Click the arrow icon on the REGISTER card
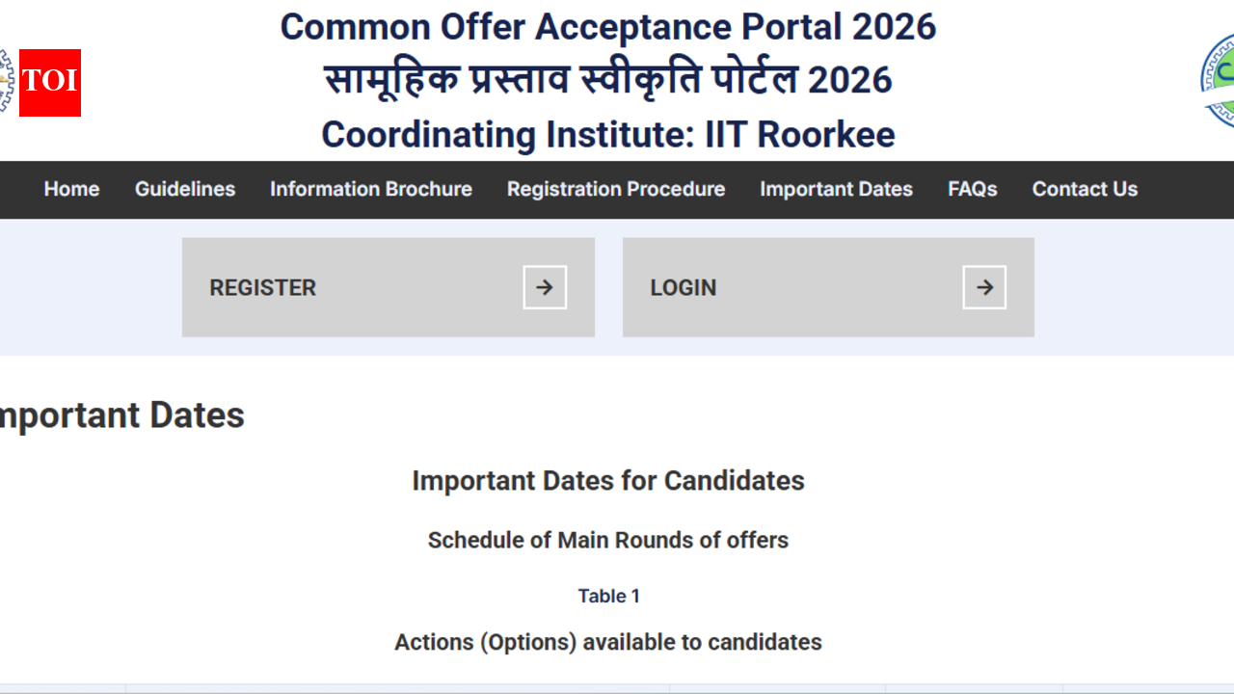Viewport: 1234px width, 694px height. click(x=544, y=286)
